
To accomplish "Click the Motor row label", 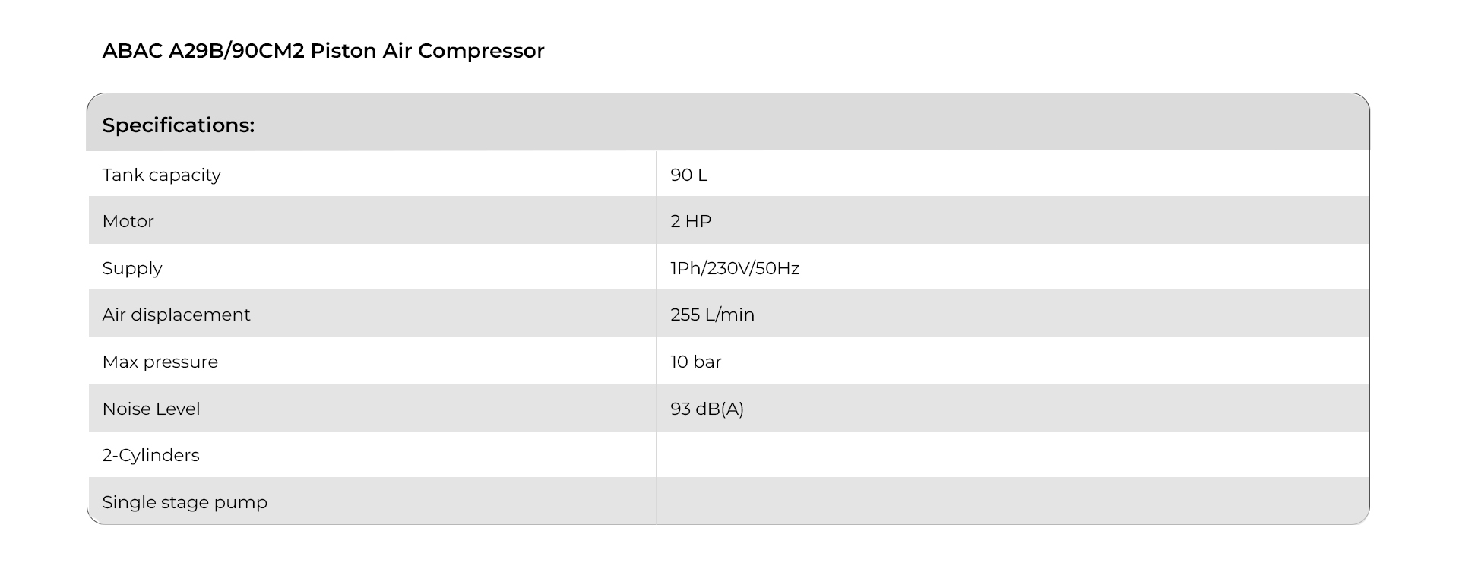I will coord(128,221).
